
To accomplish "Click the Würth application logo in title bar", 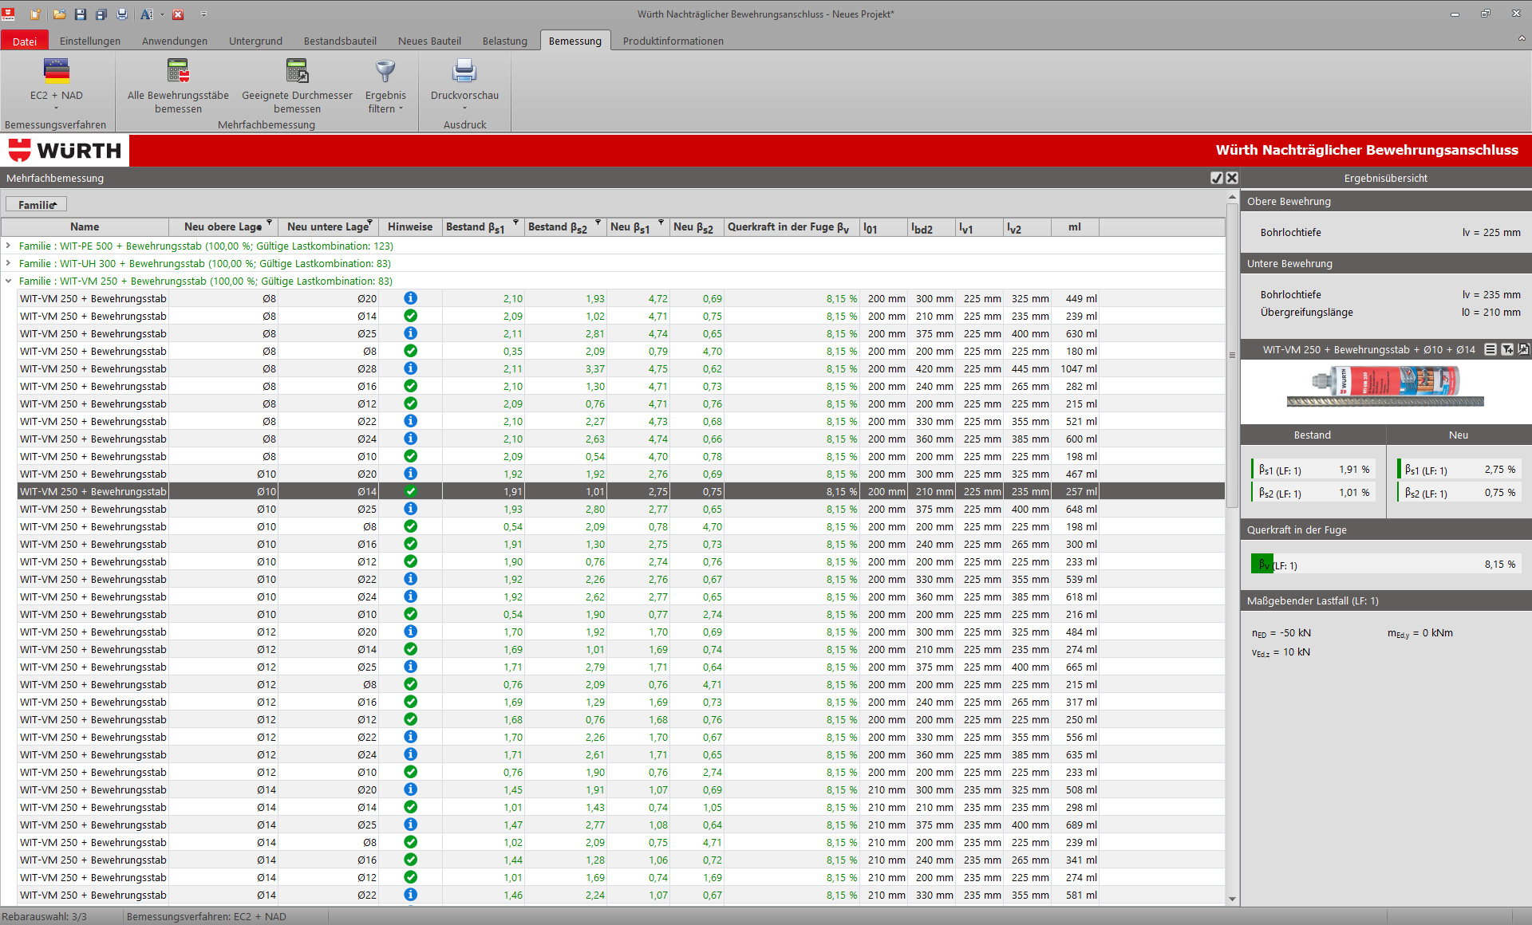I will coord(9,14).
